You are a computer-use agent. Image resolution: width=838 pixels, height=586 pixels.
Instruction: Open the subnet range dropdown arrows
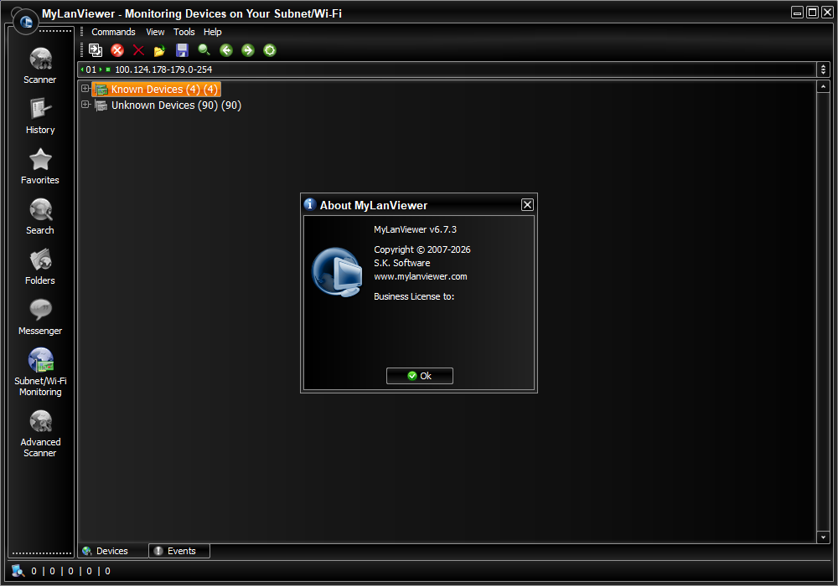tap(823, 69)
